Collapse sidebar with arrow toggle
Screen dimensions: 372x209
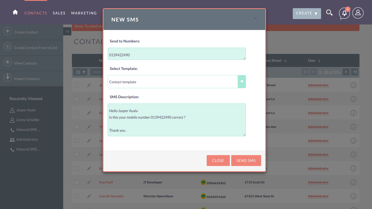[67, 31]
